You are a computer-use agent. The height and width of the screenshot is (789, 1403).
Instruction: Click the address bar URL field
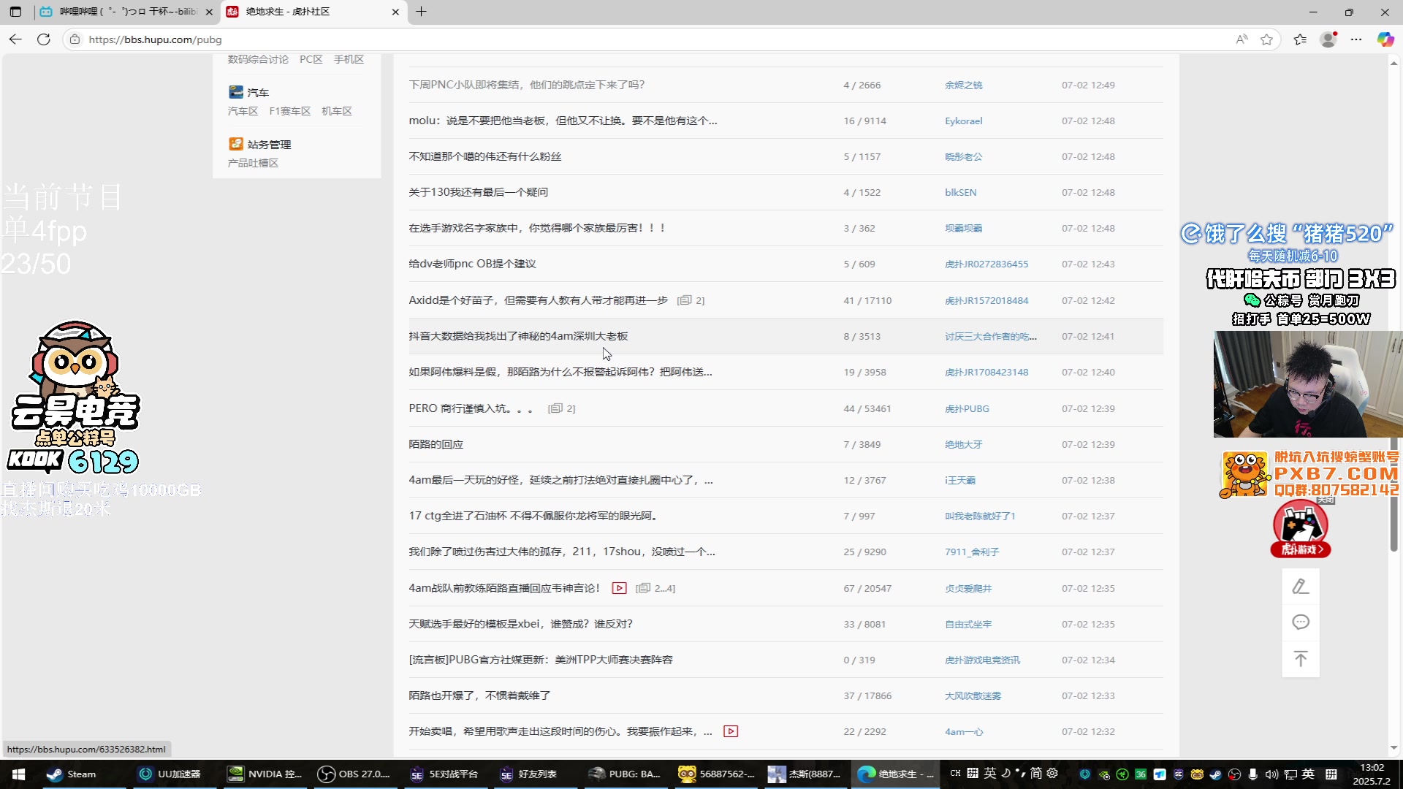(643, 39)
